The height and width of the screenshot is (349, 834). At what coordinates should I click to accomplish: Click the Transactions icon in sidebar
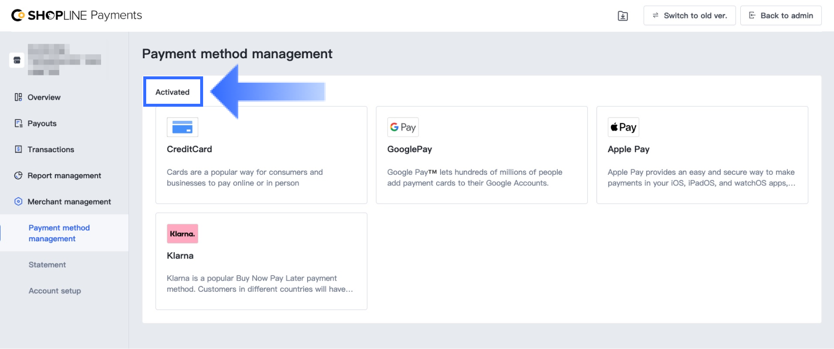coord(18,149)
